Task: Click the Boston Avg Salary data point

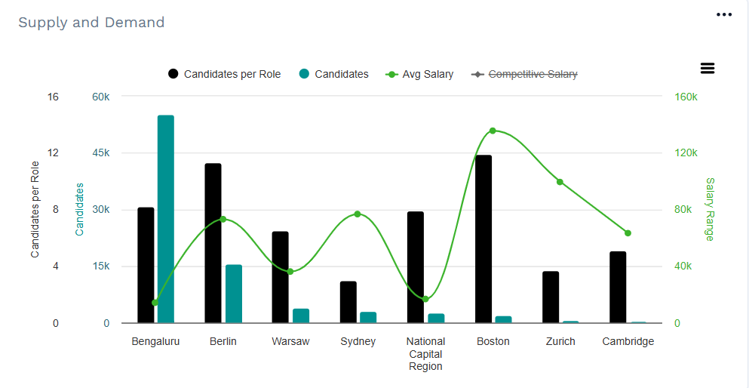Action: point(493,131)
